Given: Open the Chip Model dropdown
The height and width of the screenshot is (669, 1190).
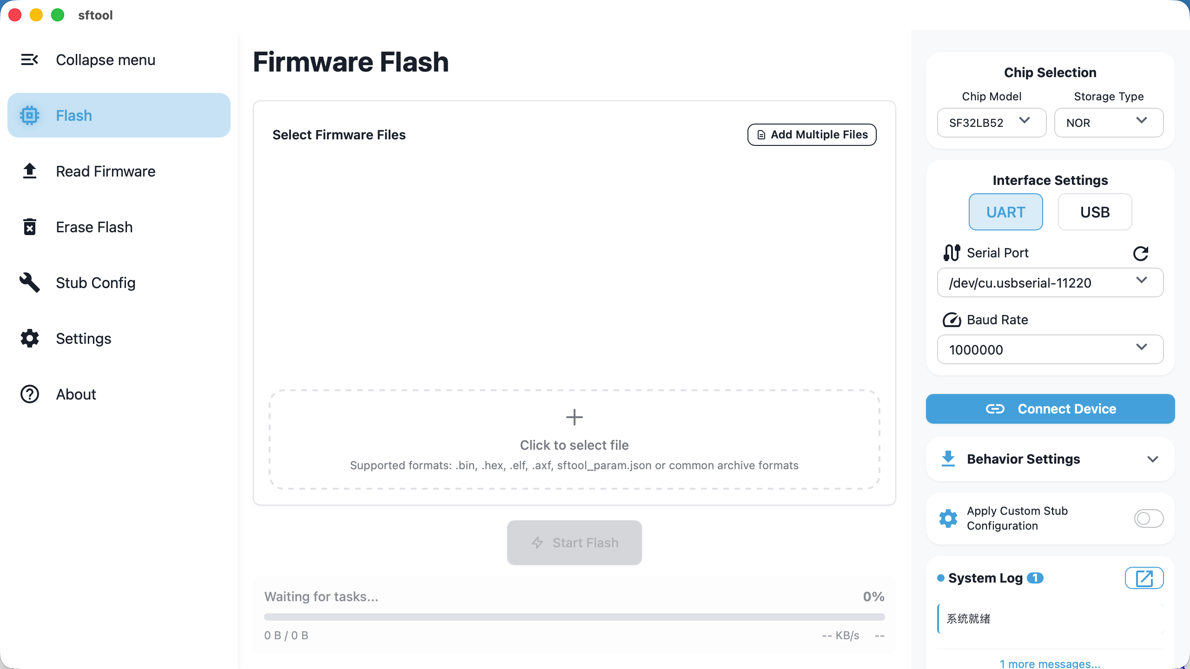Looking at the screenshot, I should point(991,123).
